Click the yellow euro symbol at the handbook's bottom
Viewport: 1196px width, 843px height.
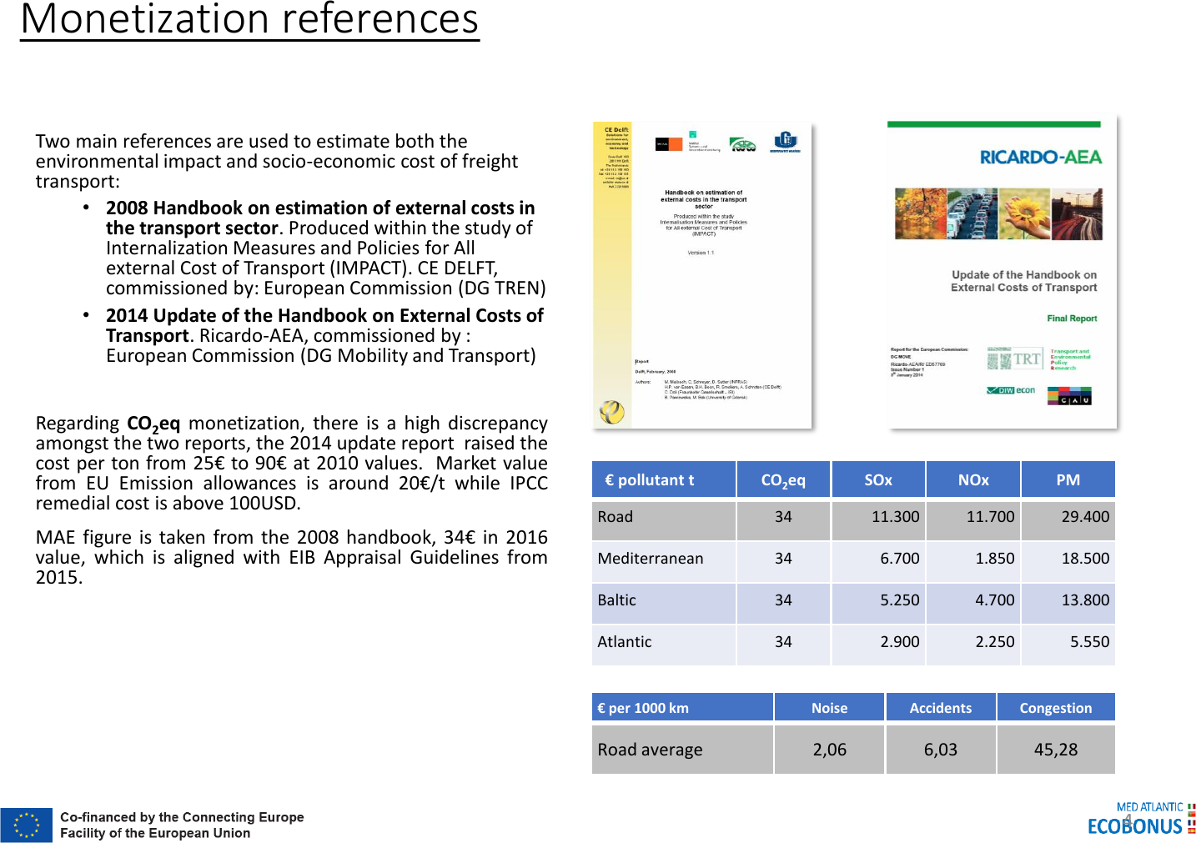pos(611,411)
